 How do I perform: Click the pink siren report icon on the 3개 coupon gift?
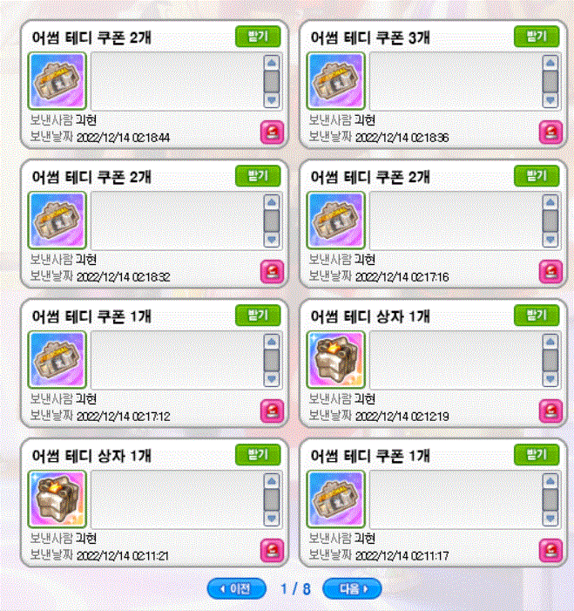pyautogui.click(x=550, y=132)
